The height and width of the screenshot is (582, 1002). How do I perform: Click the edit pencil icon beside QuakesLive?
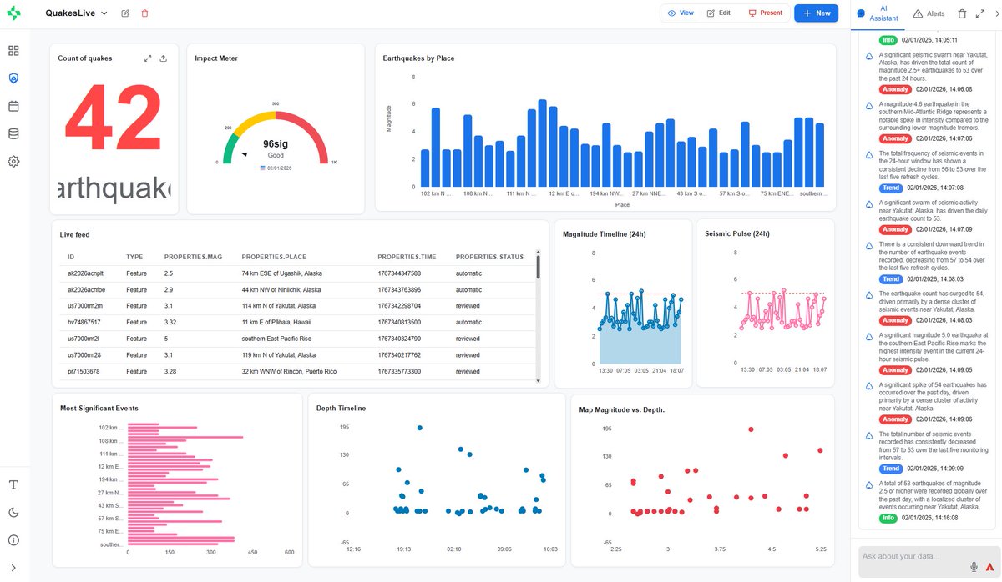pyautogui.click(x=125, y=13)
